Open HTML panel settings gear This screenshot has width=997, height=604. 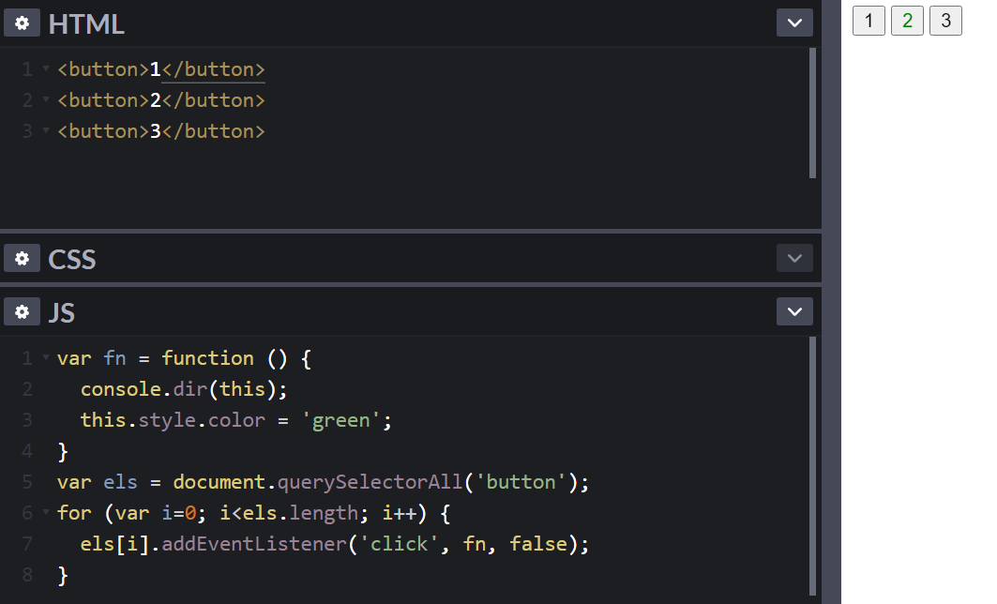pyautogui.click(x=22, y=23)
